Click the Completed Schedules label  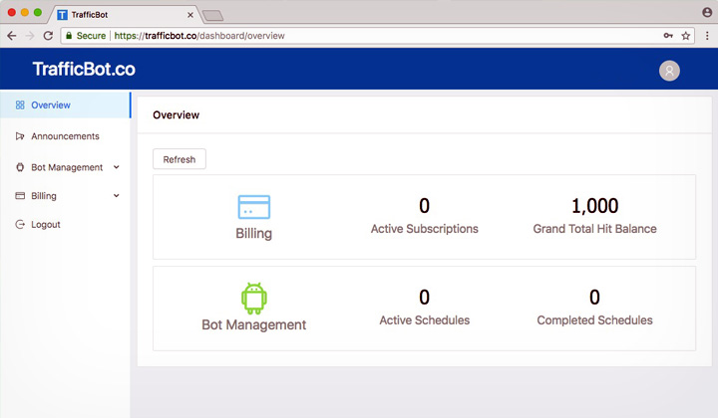click(594, 320)
